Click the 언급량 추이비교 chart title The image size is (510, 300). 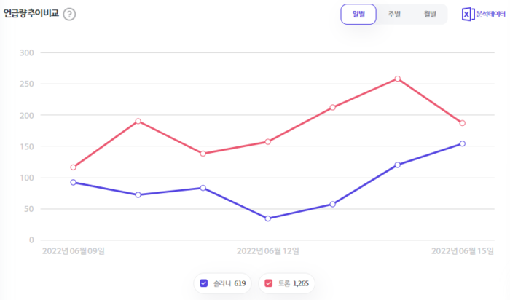pos(30,15)
